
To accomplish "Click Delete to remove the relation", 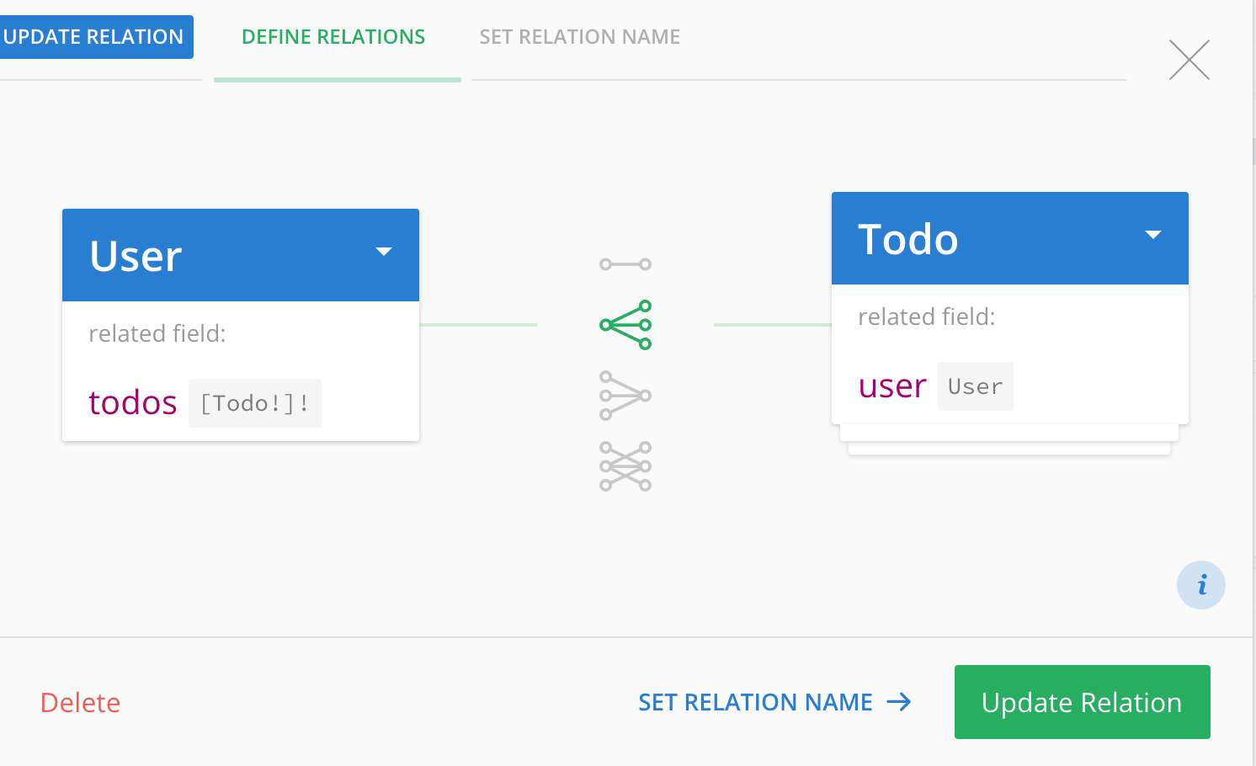I will pos(80,702).
